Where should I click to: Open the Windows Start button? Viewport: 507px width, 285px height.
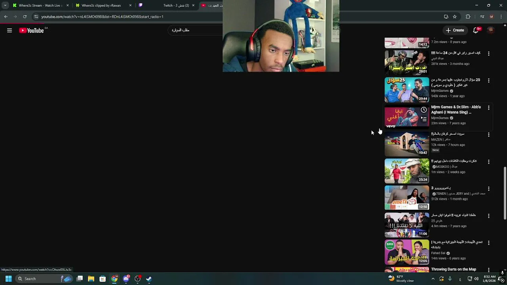[8, 279]
